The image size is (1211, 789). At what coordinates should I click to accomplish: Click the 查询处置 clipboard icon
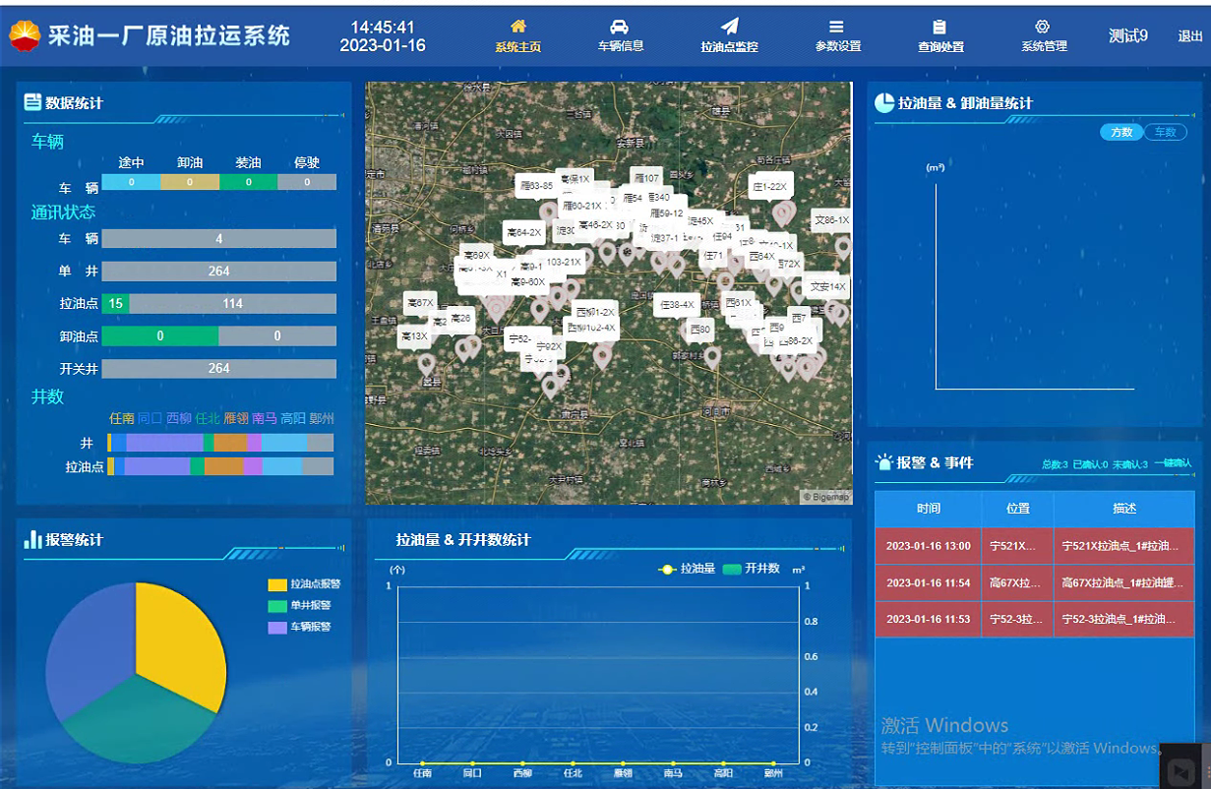pyautogui.click(x=939, y=27)
